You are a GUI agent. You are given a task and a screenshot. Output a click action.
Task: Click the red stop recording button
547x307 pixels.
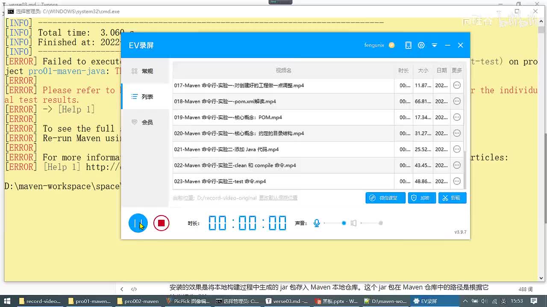click(x=161, y=223)
